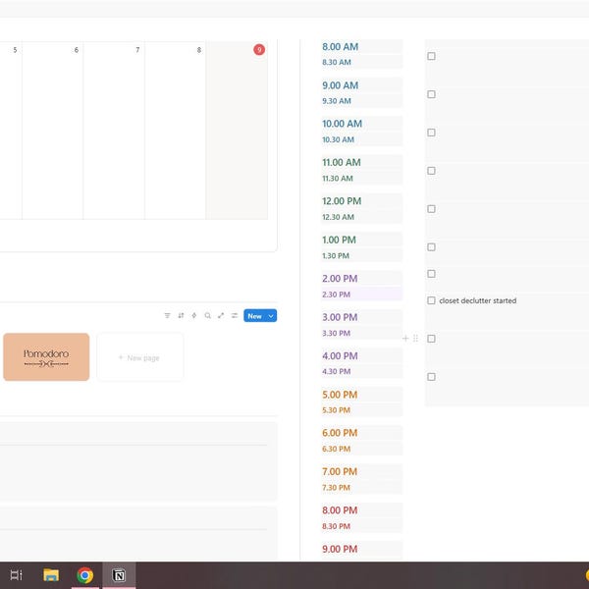
Task: Check the box beside 1.00 PM slot
Action: tap(431, 247)
